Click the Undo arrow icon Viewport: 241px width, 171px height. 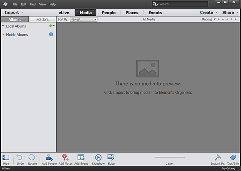19,158
